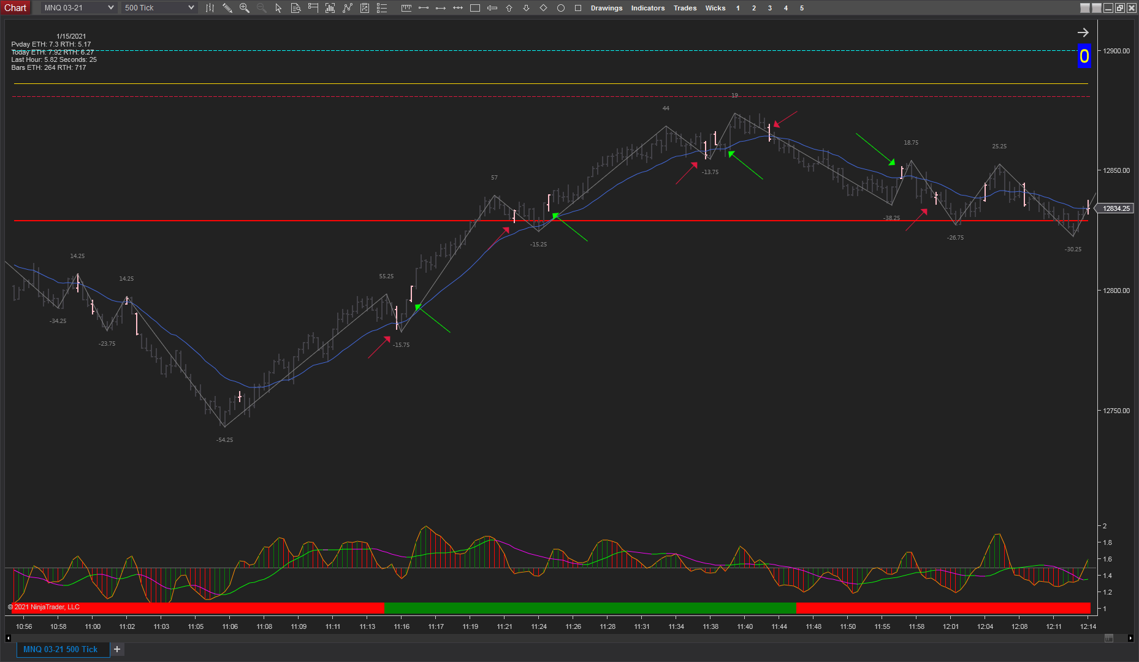Image resolution: width=1139 pixels, height=662 pixels.
Task: Select the square marker tool
Action: pyautogui.click(x=577, y=8)
